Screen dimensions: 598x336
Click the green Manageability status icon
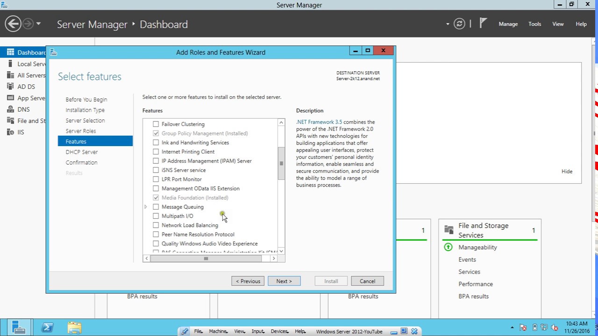448,247
